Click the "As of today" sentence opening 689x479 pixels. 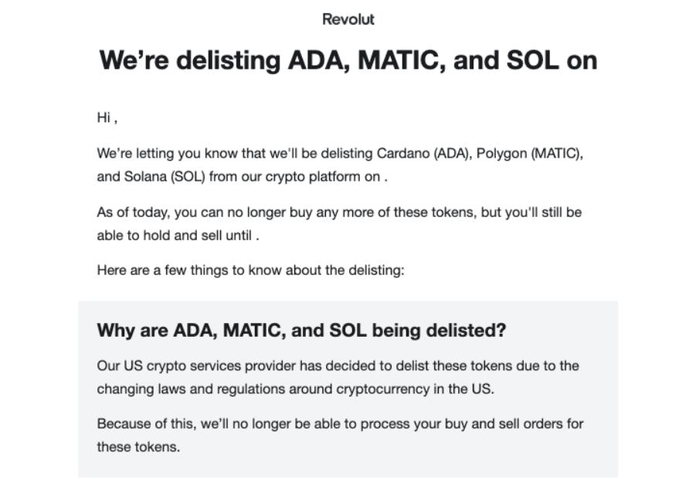131,212
